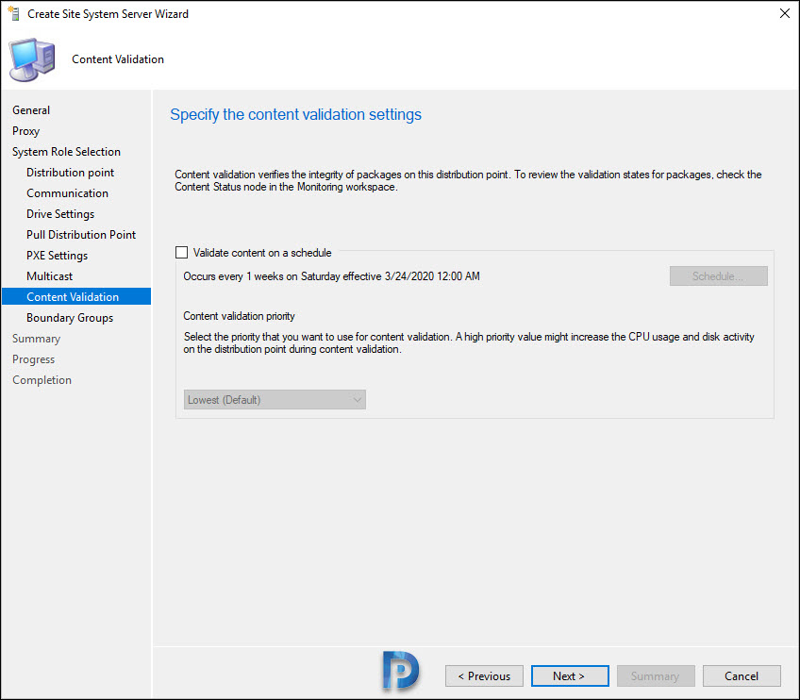Select Distribution point in the sidebar
Screen dimensions: 800x700
pos(71,173)
